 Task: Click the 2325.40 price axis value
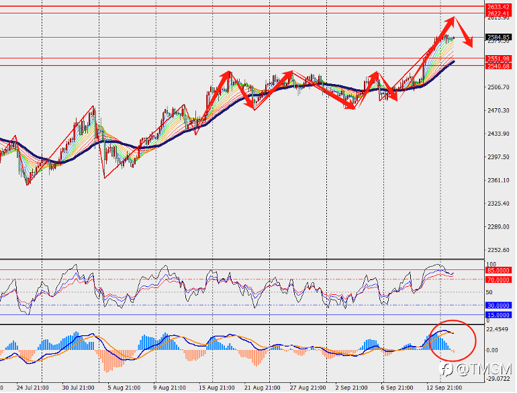pos(498,204)
